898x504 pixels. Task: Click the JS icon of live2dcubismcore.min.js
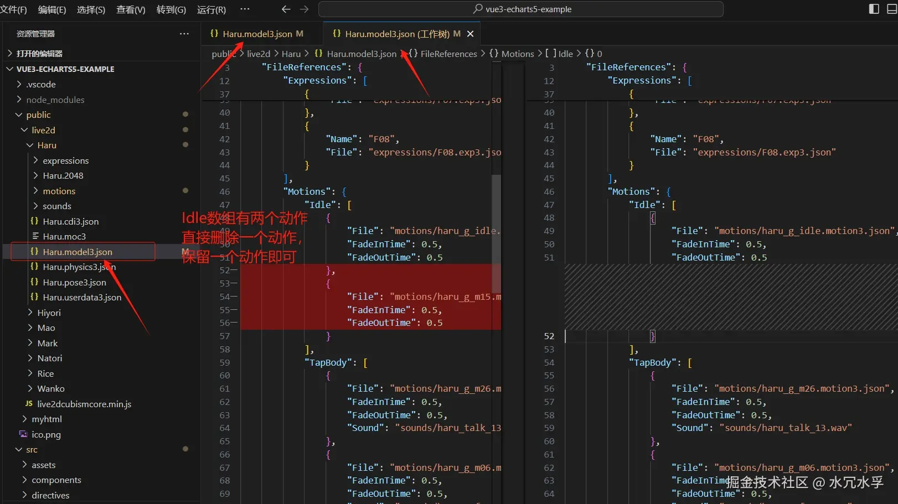29,404
